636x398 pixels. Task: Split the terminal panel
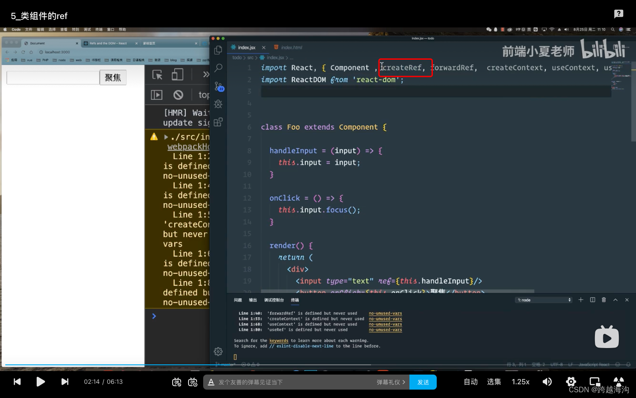click(x=592, y=300)
